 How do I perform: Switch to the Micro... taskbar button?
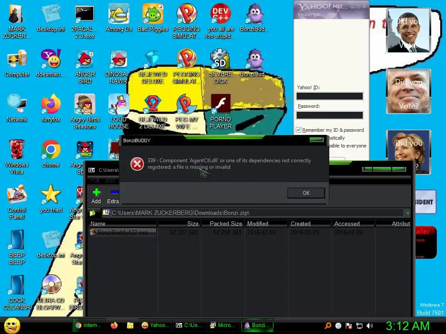(223, 325)
